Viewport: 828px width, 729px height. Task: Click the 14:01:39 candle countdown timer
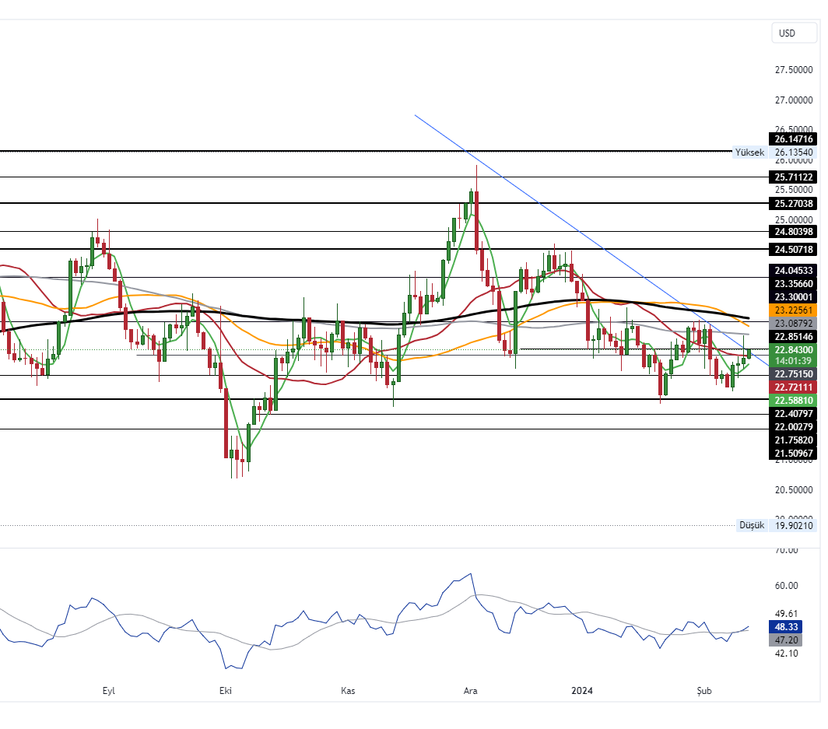(x=793, y=361)
